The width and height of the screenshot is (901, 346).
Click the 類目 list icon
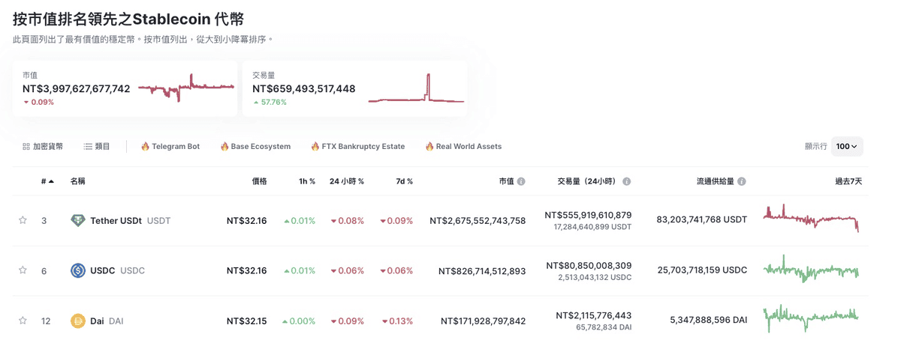(x=88, y=147)
